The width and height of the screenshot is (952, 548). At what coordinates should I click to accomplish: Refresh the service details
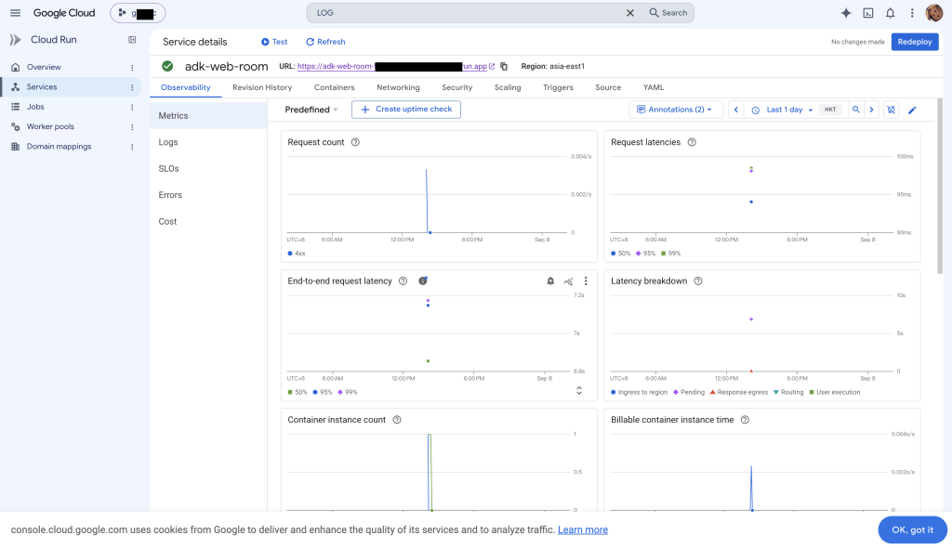tap(325, 42)
